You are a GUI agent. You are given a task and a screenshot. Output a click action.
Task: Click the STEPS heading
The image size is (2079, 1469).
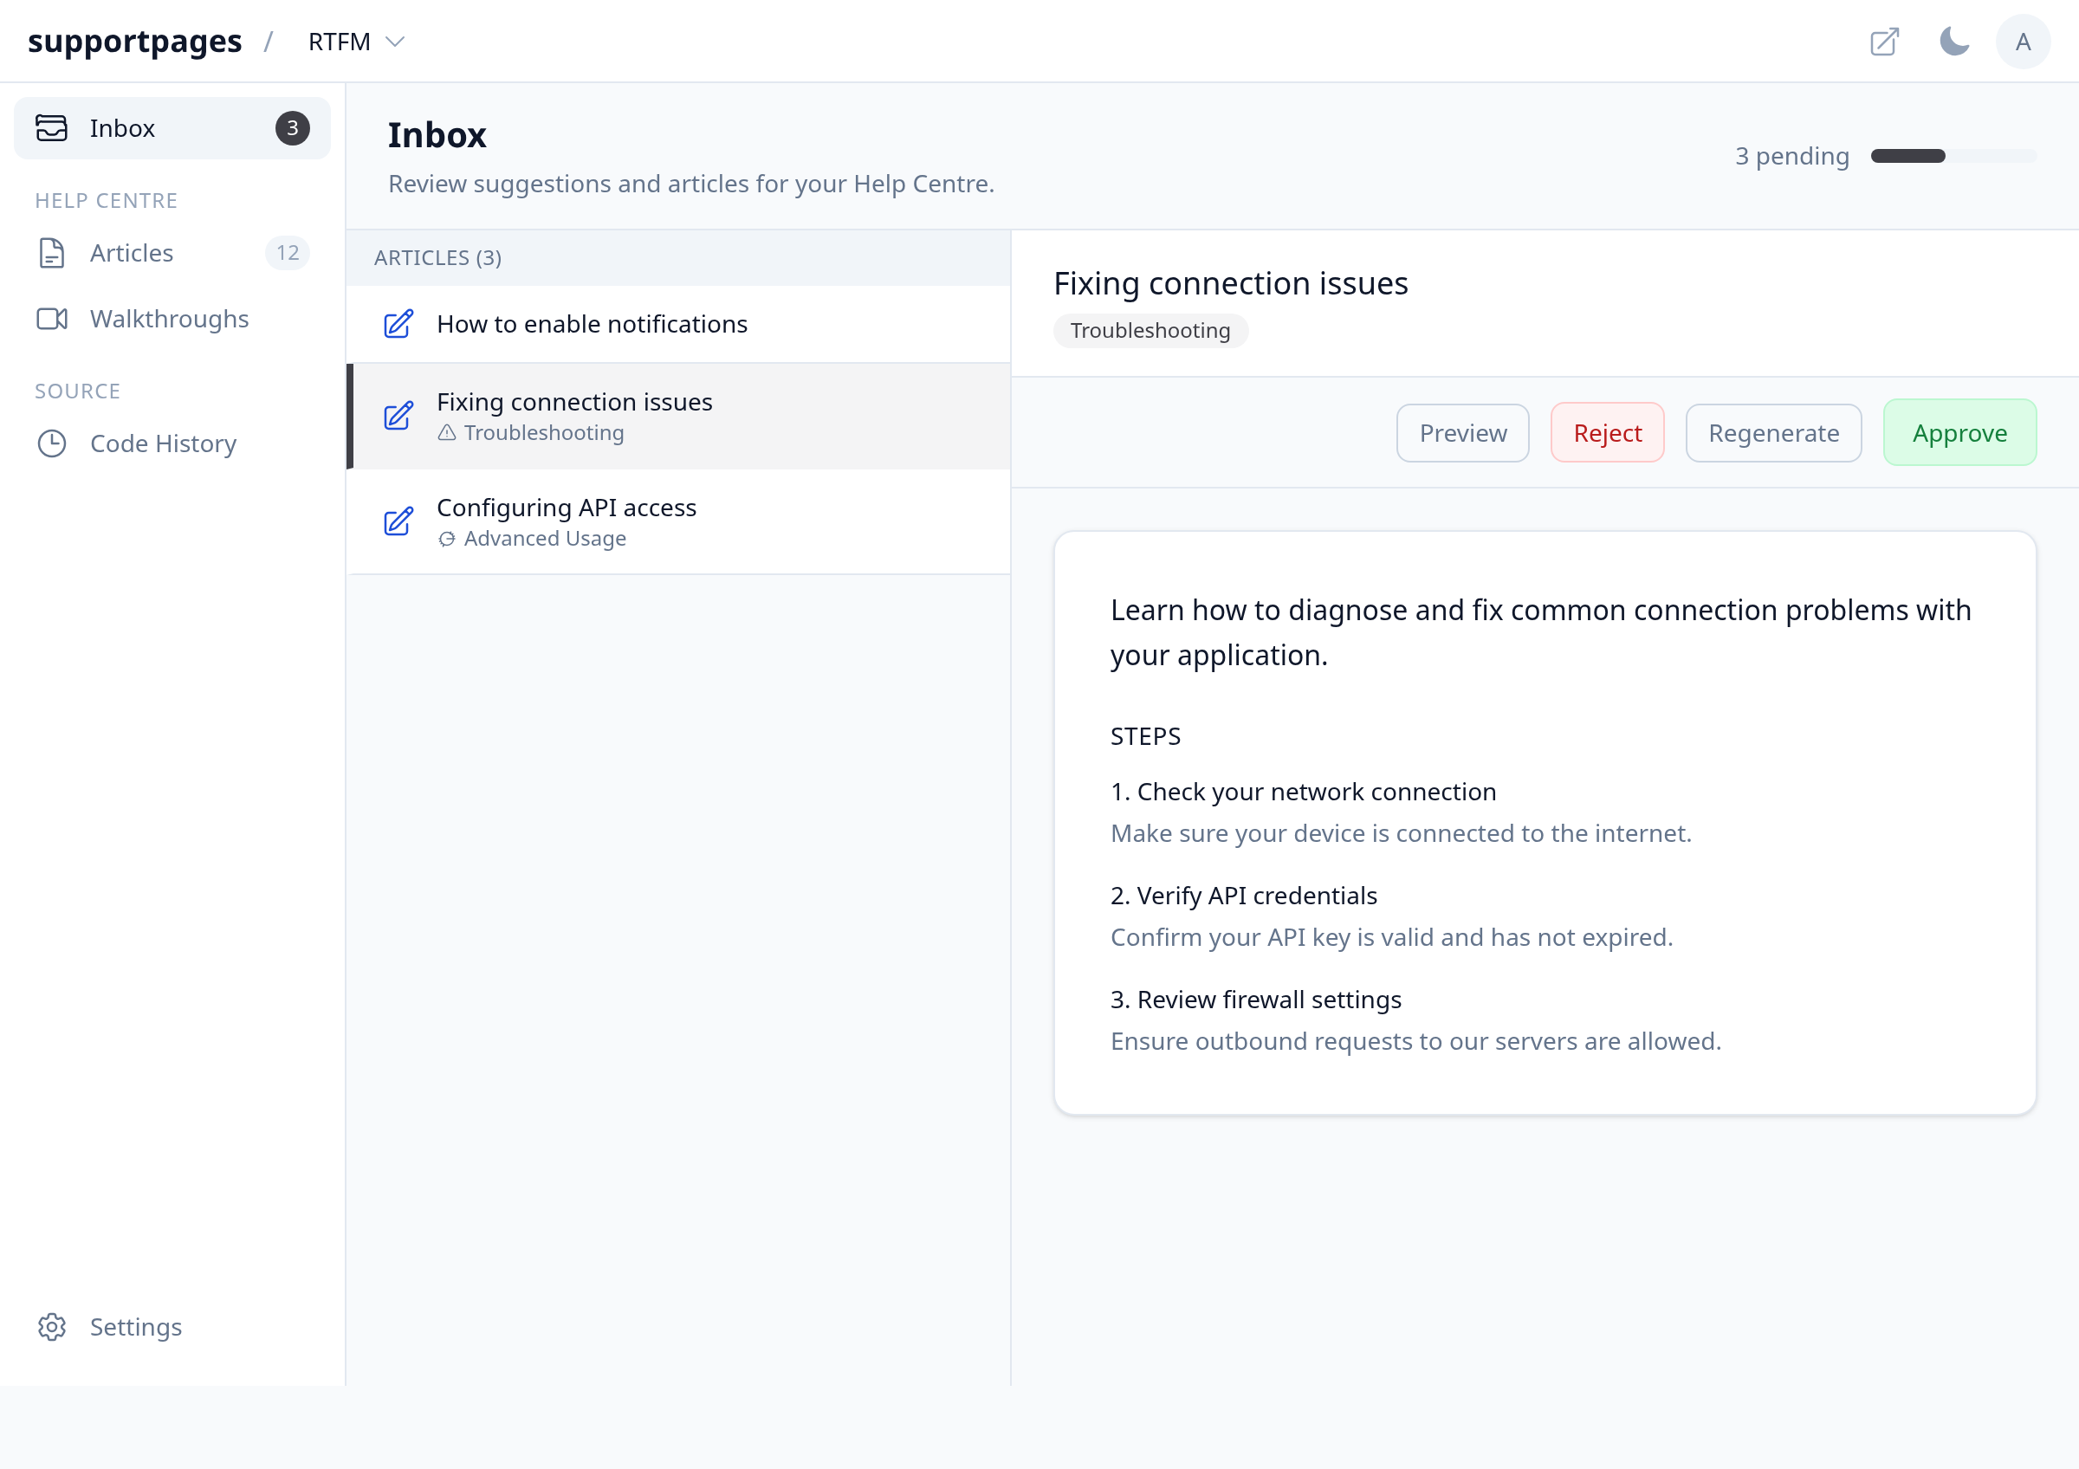1145,736
